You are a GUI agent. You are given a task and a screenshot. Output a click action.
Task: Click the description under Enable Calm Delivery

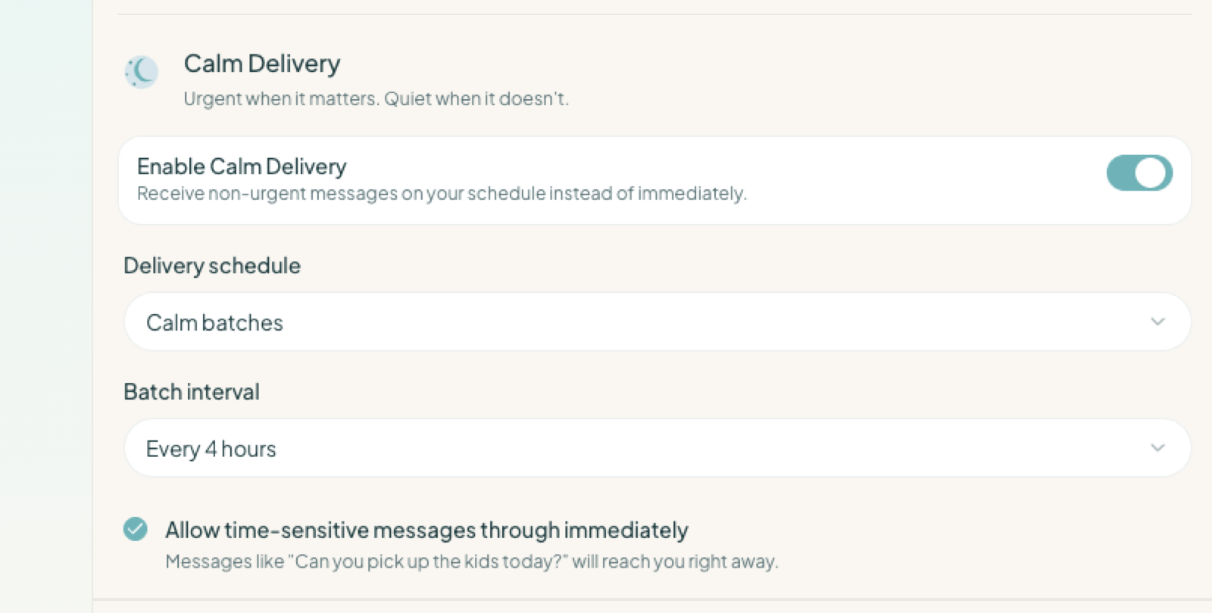pos(442,194)
